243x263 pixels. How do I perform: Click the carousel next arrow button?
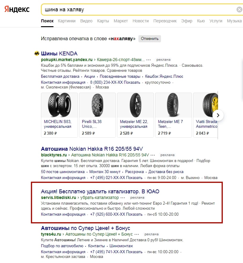coord(218,115)
